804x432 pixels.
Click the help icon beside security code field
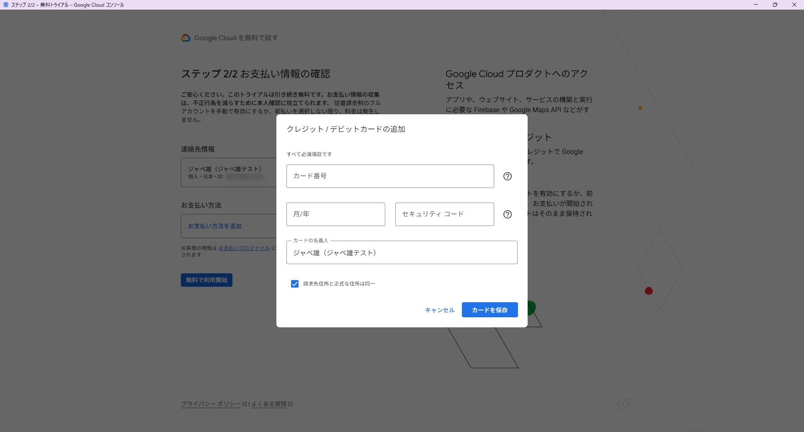(x=507, y=214)
